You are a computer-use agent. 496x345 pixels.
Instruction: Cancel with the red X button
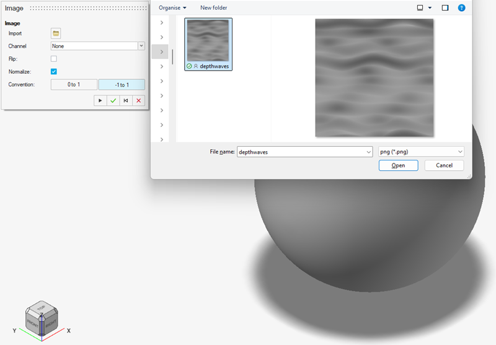(x=138, y=100)
